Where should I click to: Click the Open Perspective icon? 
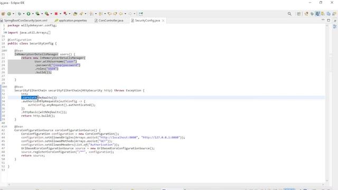click(299, 14)
